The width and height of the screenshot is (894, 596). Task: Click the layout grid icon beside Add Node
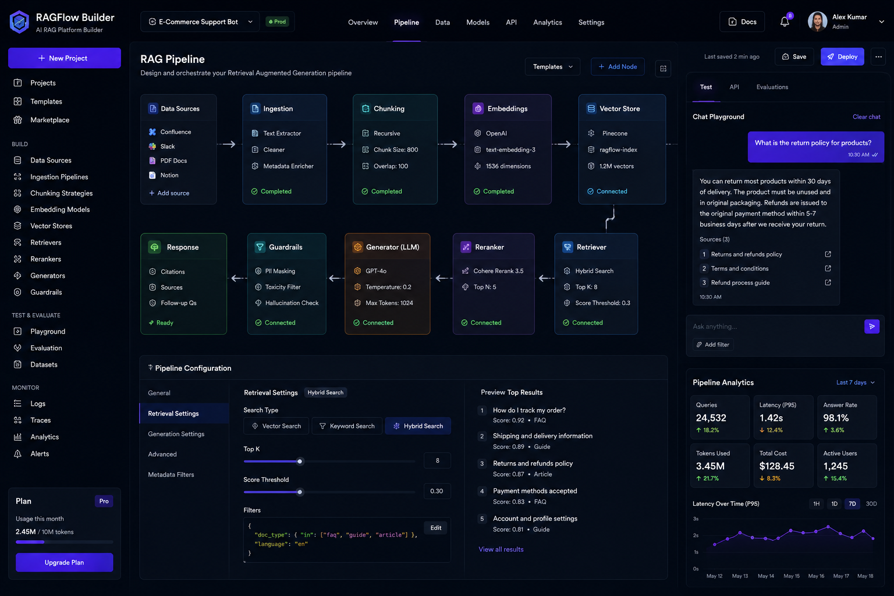[663, 69]
